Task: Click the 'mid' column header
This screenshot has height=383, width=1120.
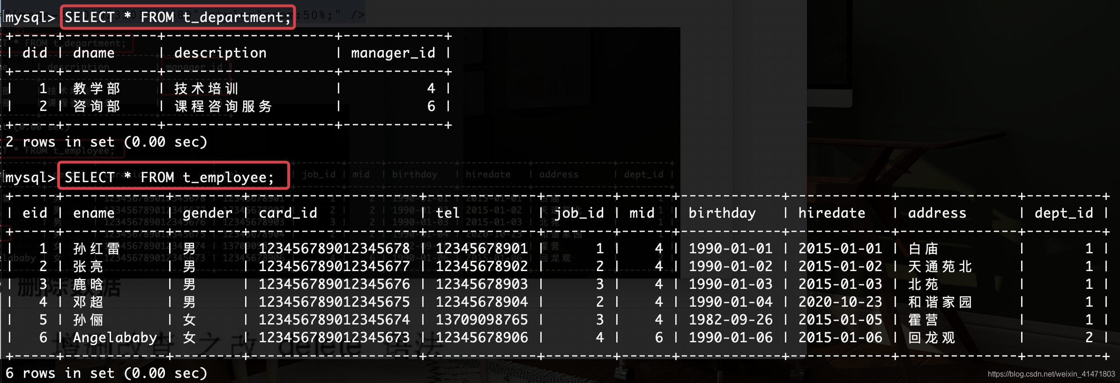Action: 642,213
